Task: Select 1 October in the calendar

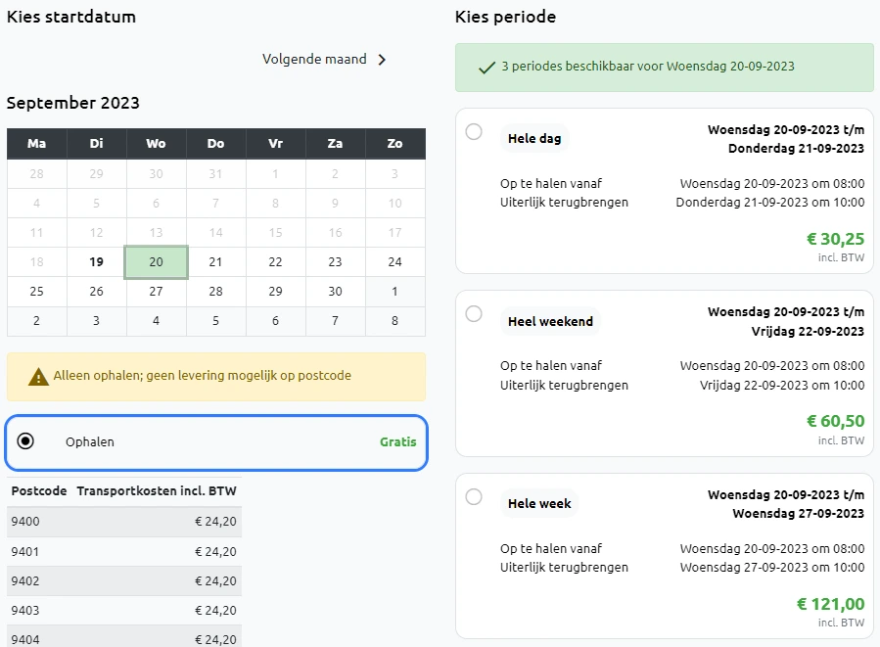Action: (x=394, y=291)
